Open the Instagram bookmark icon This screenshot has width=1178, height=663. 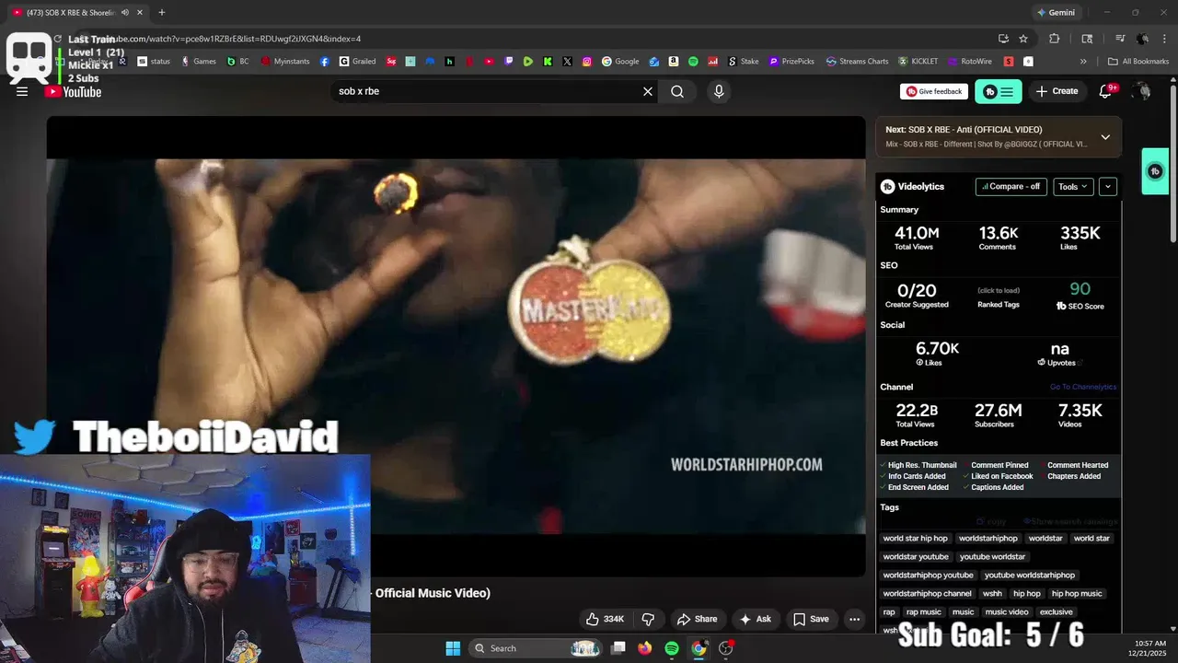[587, 62]
